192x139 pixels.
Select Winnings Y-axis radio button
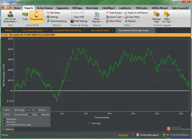click(x=12, y=110)
